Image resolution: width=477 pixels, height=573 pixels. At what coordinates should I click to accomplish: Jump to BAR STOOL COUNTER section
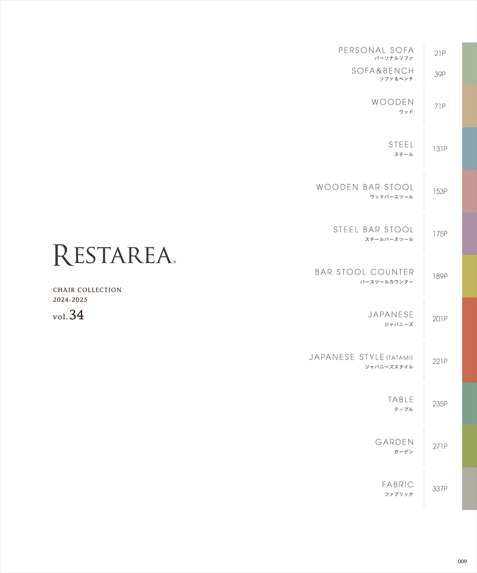click(364, 272)
